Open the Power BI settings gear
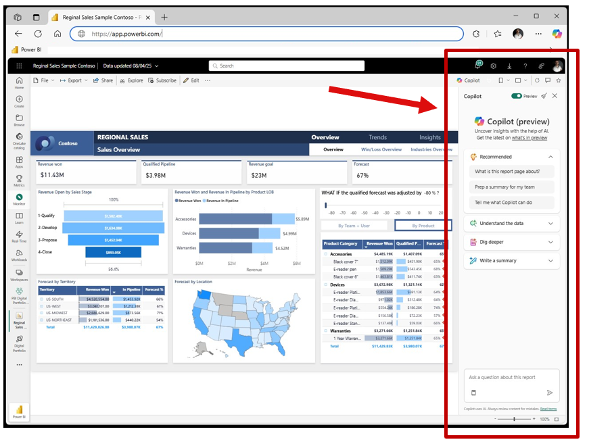 [493, 66]
